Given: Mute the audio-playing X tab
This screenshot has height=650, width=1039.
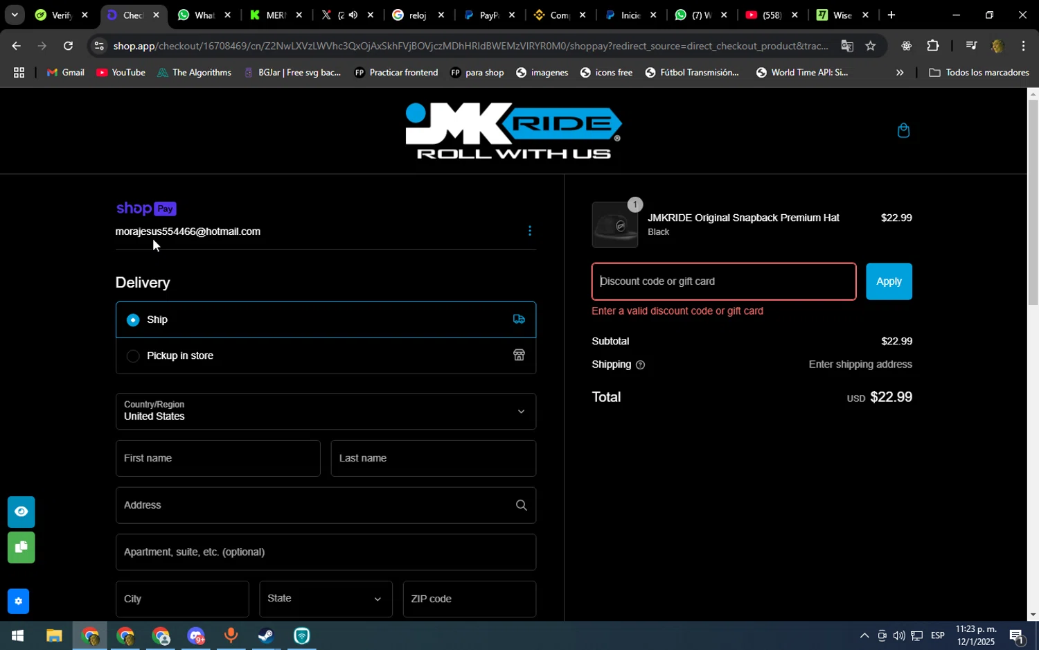Looking at the screenshot, I should tap(353, 15).
